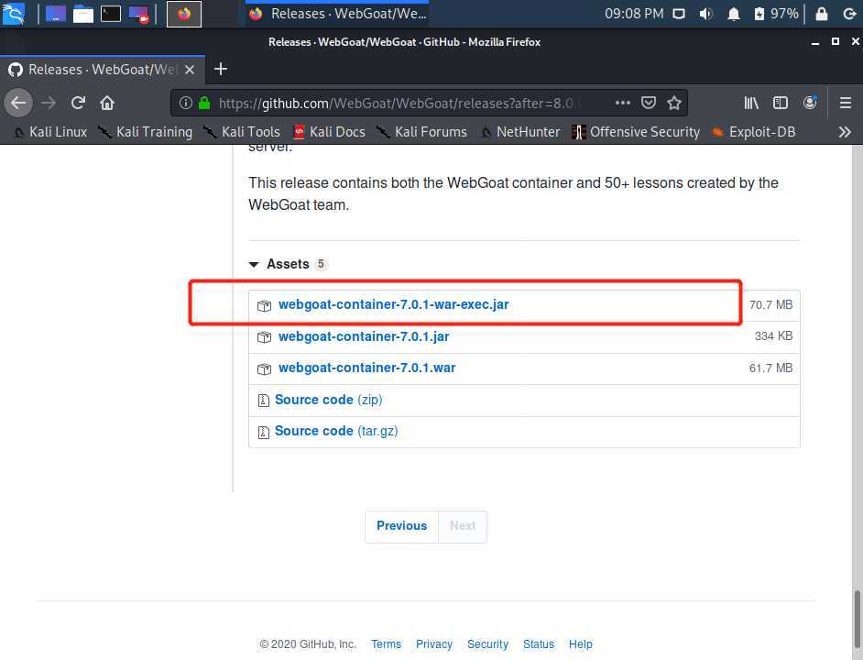Go back to the previous page
Viewport: 863px width, 660px height.
18,103
